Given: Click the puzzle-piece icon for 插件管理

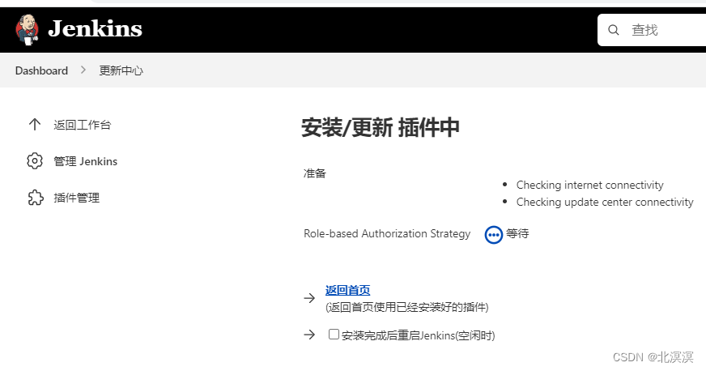Looking at the screenshot, I should pyautogui.click(x=35, y=198).
